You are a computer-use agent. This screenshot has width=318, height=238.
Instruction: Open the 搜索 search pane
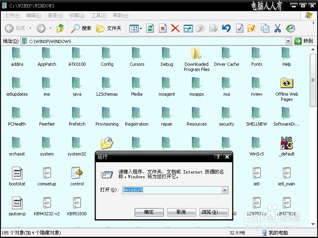(x=81, y=28)
